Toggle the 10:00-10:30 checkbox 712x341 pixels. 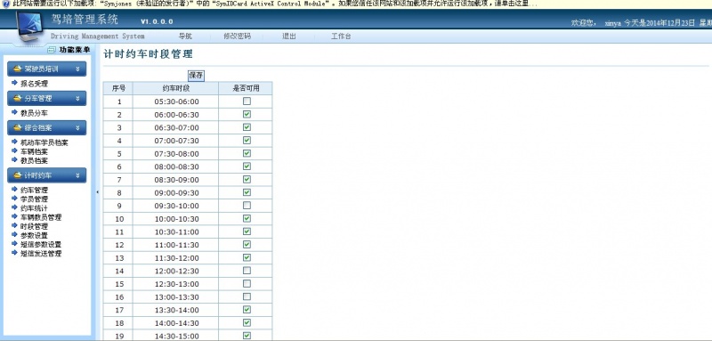tap(247, 218)
